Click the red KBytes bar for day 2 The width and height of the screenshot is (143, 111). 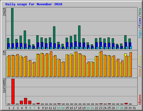pos(13,92)
